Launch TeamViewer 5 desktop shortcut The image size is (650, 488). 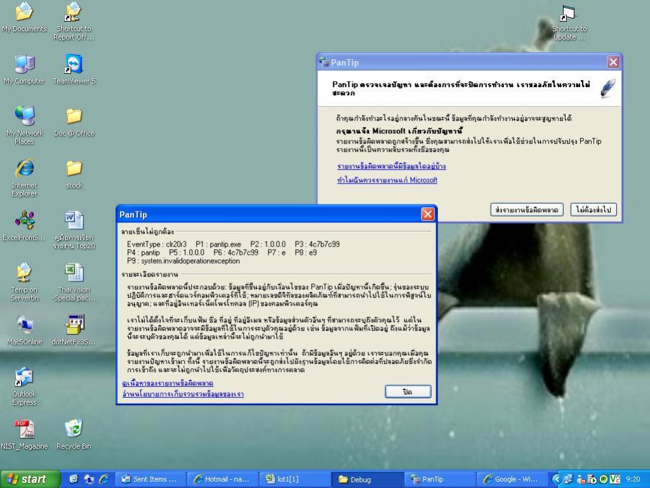coord(74,69)
